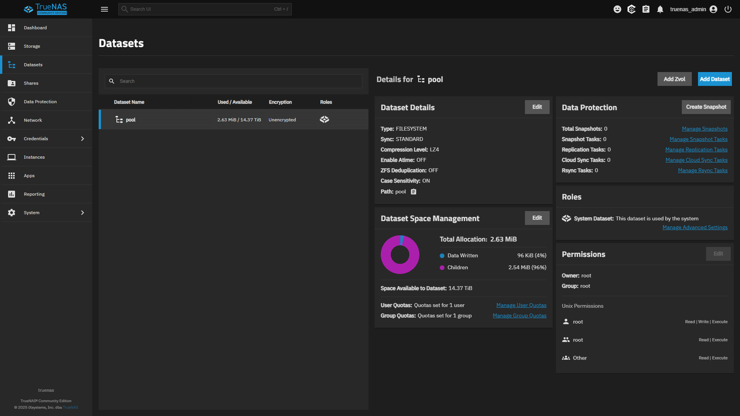Open Data Protection in the sidebar
The height and width of the screenshot is (416, 740).
[40, 102]
